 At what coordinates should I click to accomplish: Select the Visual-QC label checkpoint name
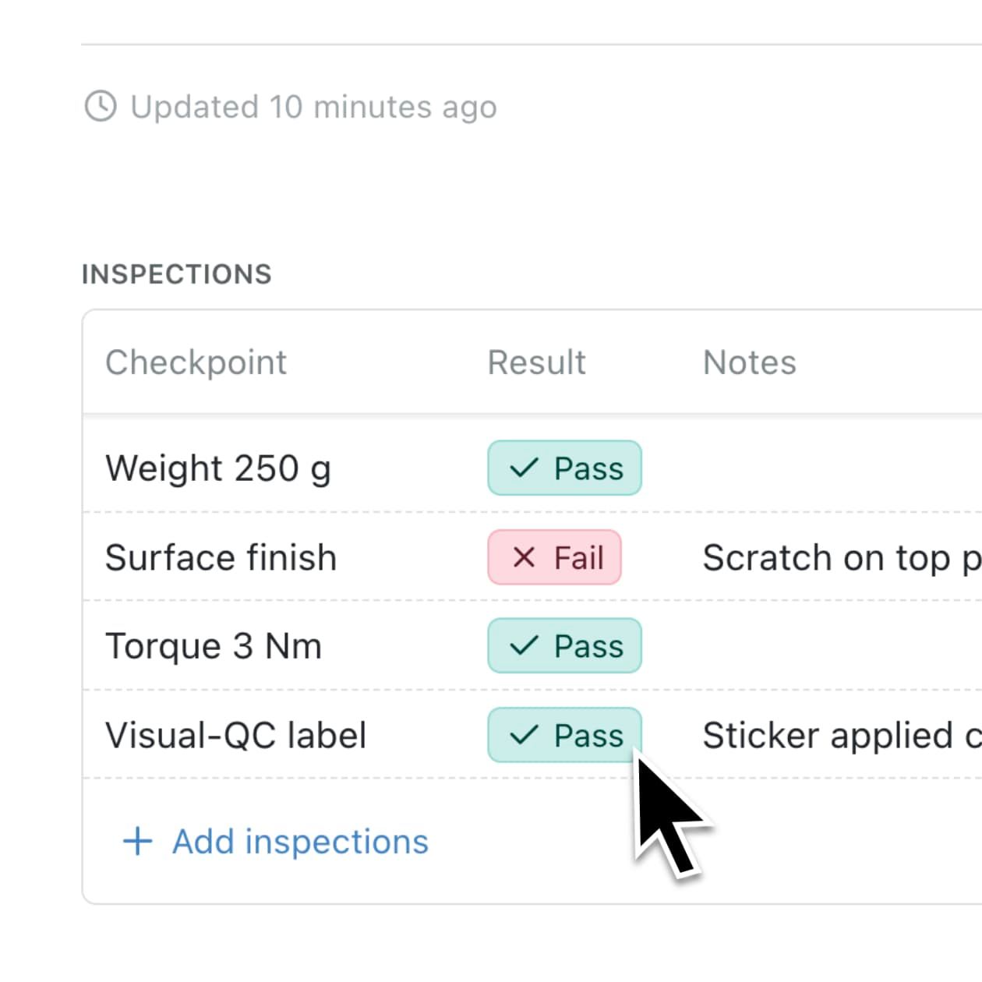236,735
